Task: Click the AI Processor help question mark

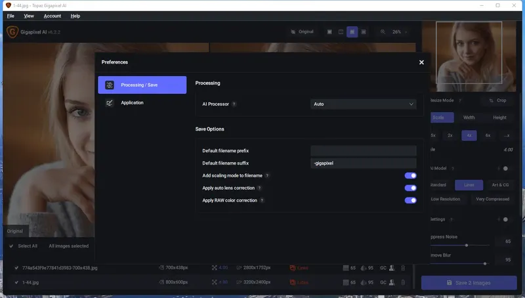Action: 234,104
